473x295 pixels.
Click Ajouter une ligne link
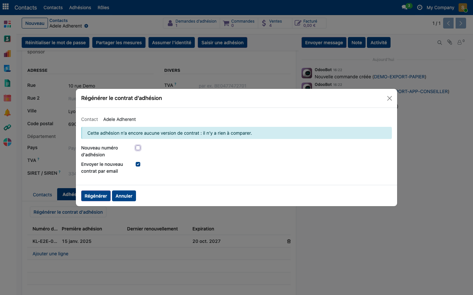tap(50, 254)
